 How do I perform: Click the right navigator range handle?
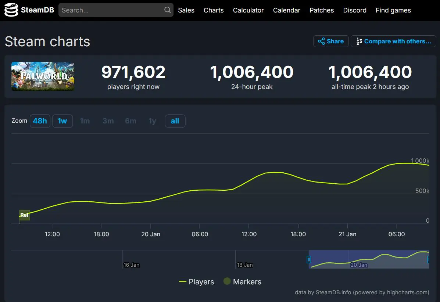[428, 259]
